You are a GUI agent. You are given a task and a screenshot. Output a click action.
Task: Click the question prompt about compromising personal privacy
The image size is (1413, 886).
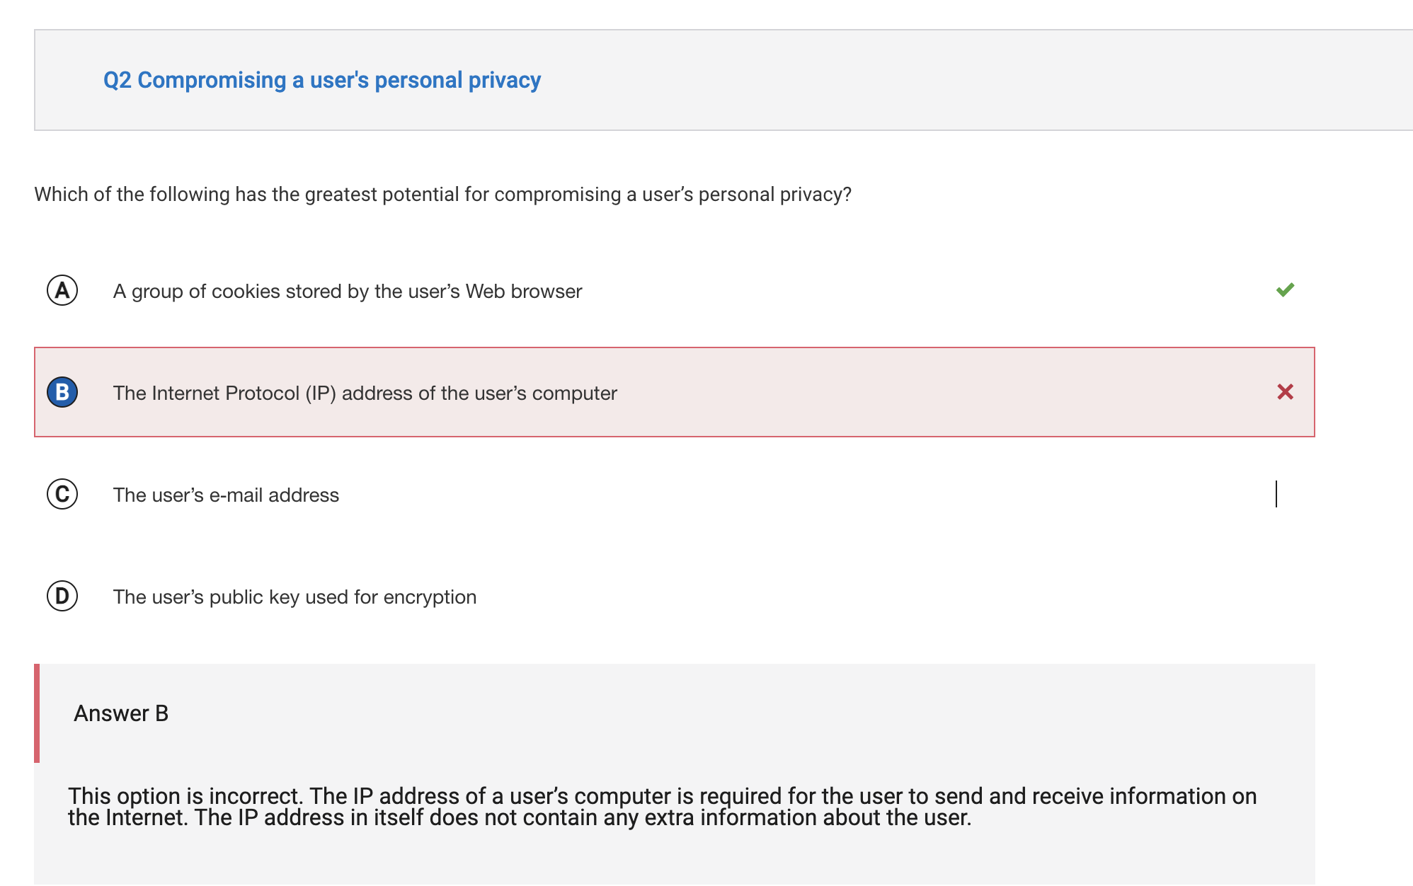point(442,195)
